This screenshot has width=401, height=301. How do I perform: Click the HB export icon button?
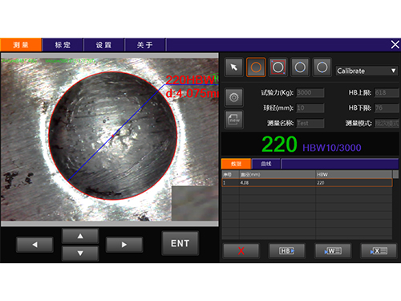coord(287,250)
